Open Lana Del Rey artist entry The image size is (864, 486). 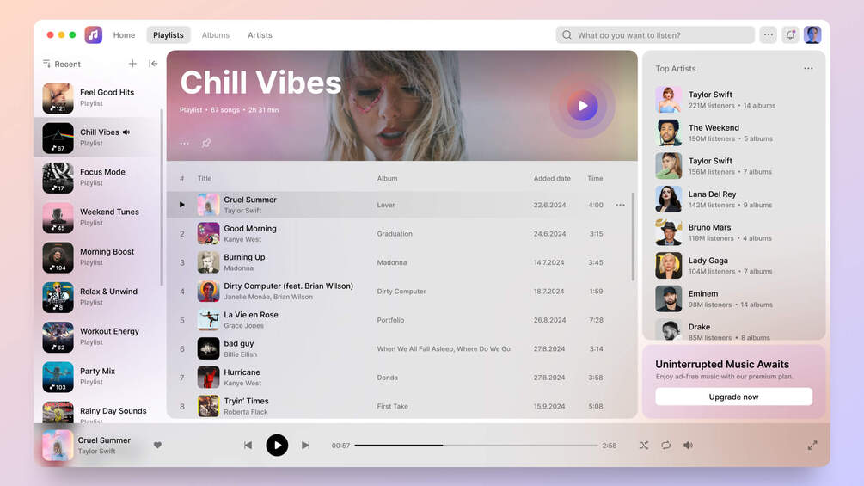coord(733,199)
